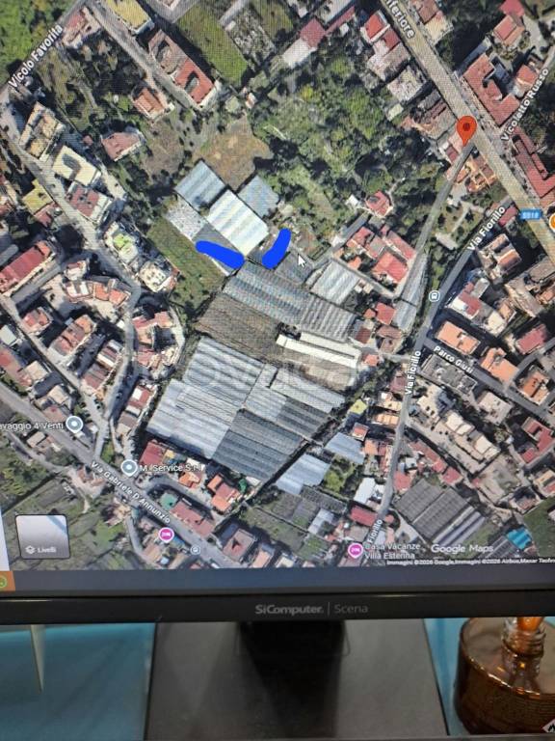Click the Vicoletto Russo street label

[524, 105]
